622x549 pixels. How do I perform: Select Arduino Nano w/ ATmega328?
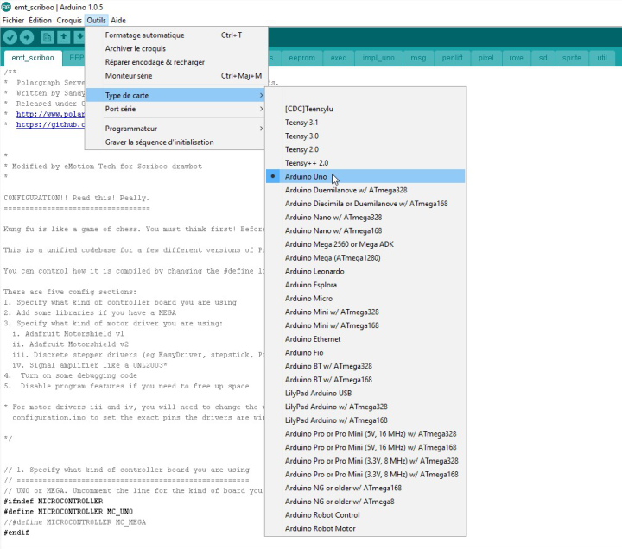tap(365, 217)
